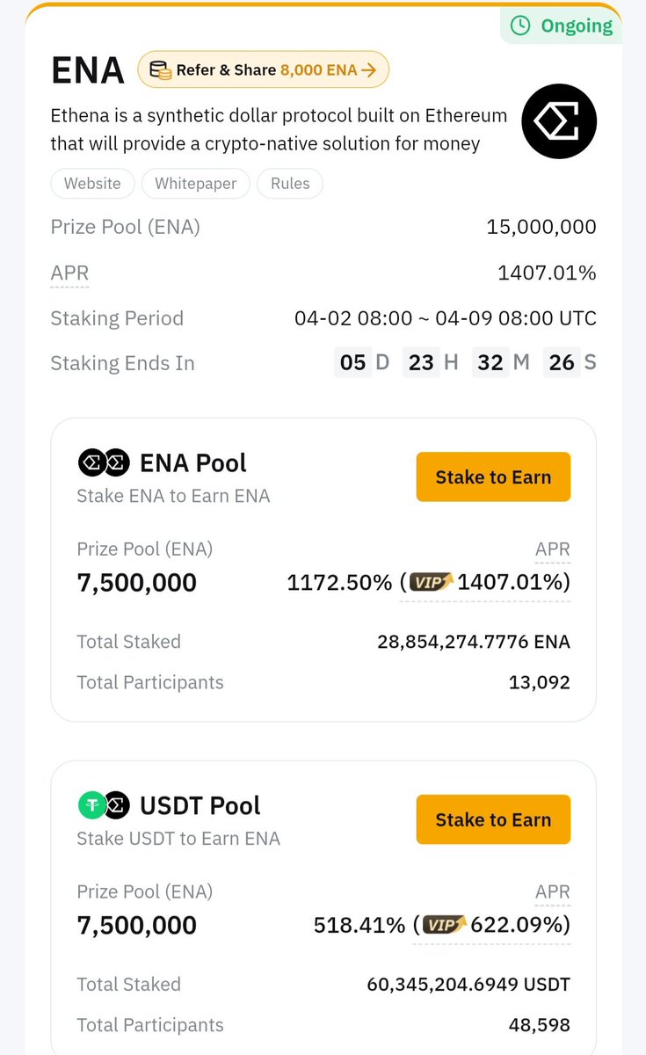This screenshot has height=1055, width=646.
Task: Click the VIP badge in ENA Pool
Action: pos(432,581)
